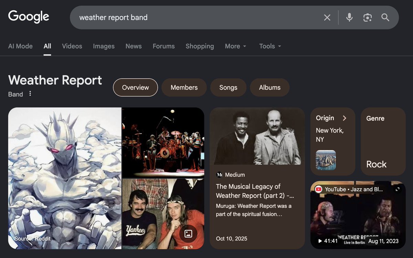Click the Google logo
This screenshot has width=413, height=258.
coord(29,17)
